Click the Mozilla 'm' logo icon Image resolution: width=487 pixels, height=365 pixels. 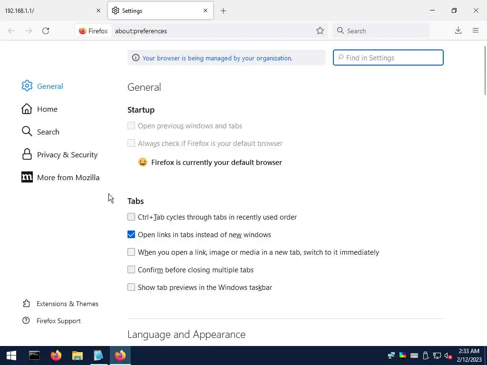(x=27, y=177)
